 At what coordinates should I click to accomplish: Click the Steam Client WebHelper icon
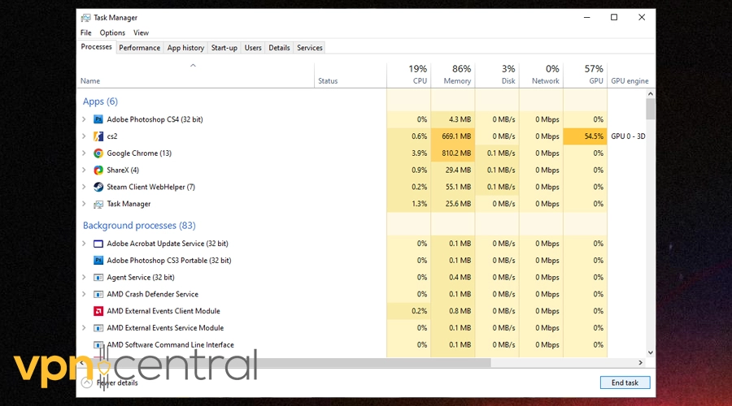coord(98,187)
